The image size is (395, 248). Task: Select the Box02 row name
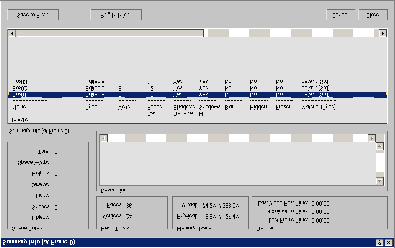point(20,89)
